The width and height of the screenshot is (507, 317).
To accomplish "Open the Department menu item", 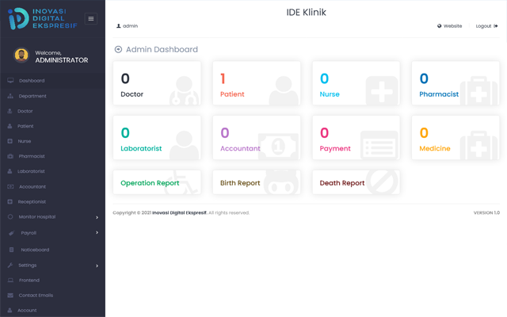I will tap(32, 96).
